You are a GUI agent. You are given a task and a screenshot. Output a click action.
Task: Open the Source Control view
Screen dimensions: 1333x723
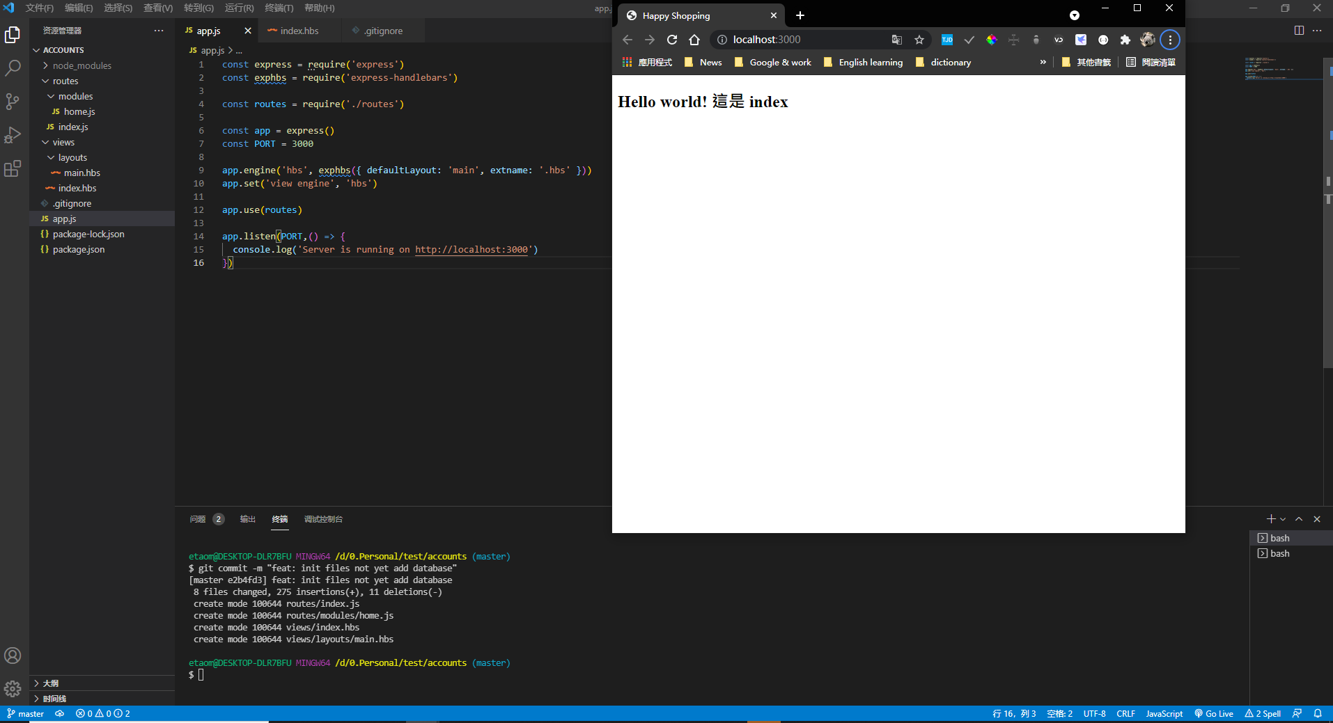(13, 102)
